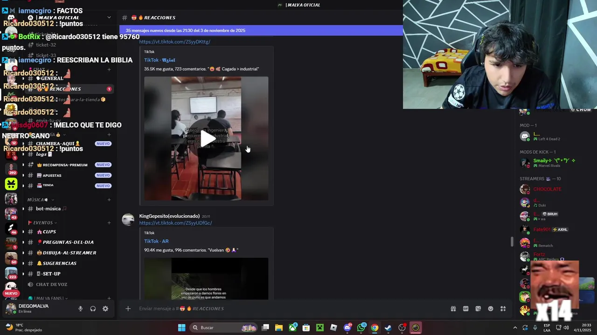Add channel to EVENTOS category plus
597x335 pixels.
pyautogui.click(x=109, y=223)
